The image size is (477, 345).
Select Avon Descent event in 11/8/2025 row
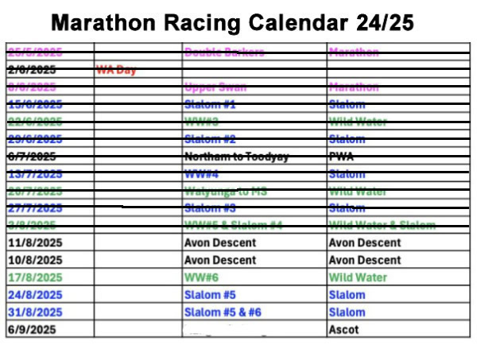click(220, 243)
